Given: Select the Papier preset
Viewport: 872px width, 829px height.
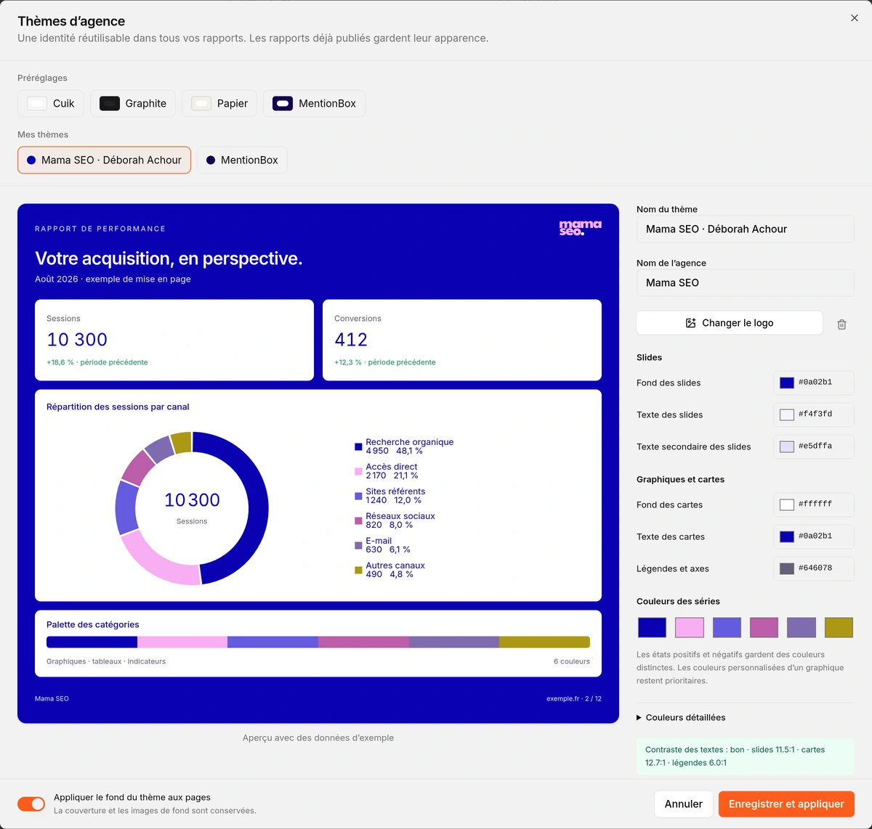Looking at the screenshot, I should (219, 103).
